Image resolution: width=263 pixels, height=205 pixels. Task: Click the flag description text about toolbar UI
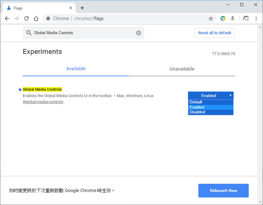point(88,96)
